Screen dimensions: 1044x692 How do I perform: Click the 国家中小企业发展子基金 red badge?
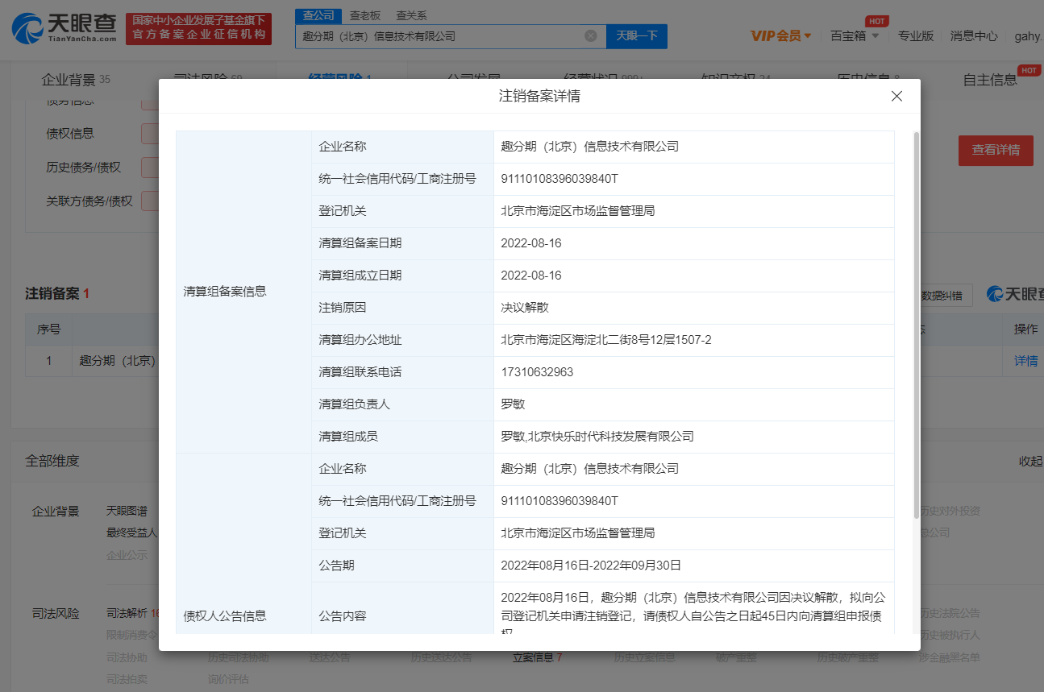pyautogui.click(x=198, y=28)
